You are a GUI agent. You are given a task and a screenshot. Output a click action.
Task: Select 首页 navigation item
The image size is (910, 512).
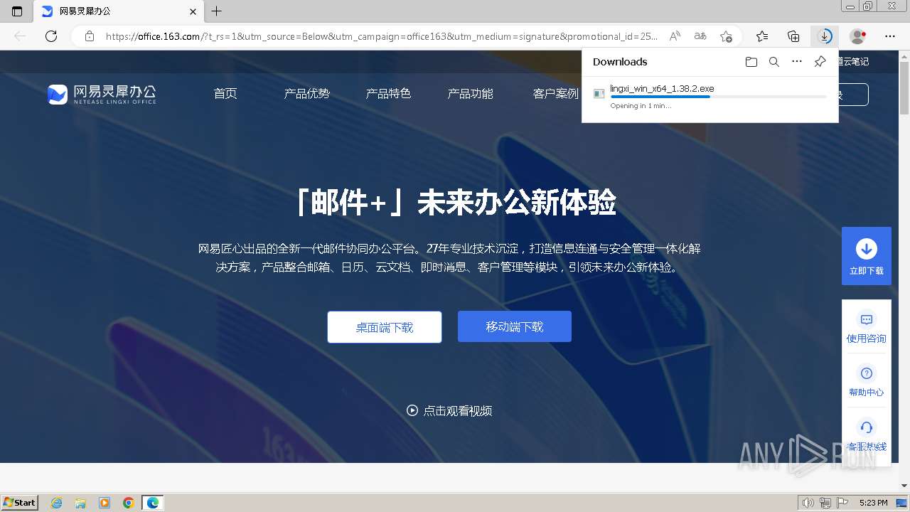[x=225, y=94]
